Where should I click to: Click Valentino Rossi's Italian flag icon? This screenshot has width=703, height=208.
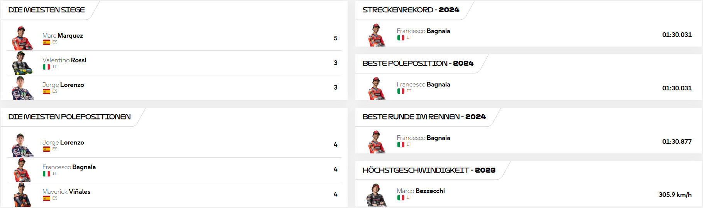click(46, 67)
